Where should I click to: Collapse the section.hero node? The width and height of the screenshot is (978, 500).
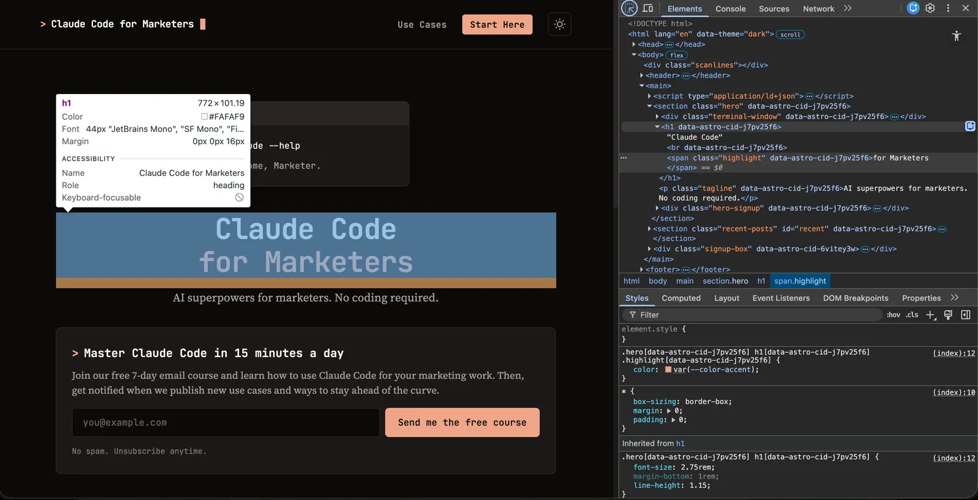click(649, 106)
